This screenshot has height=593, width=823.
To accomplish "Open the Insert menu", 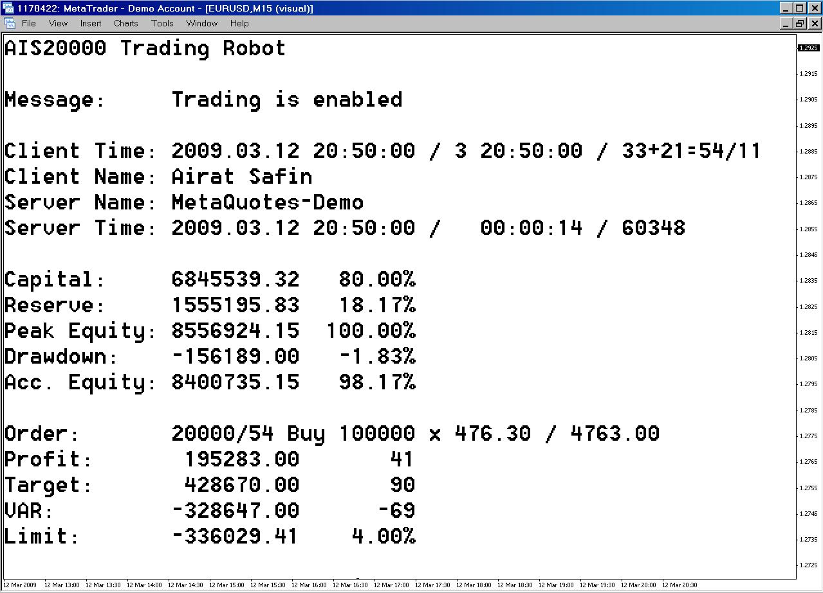I will pos(91,24).
